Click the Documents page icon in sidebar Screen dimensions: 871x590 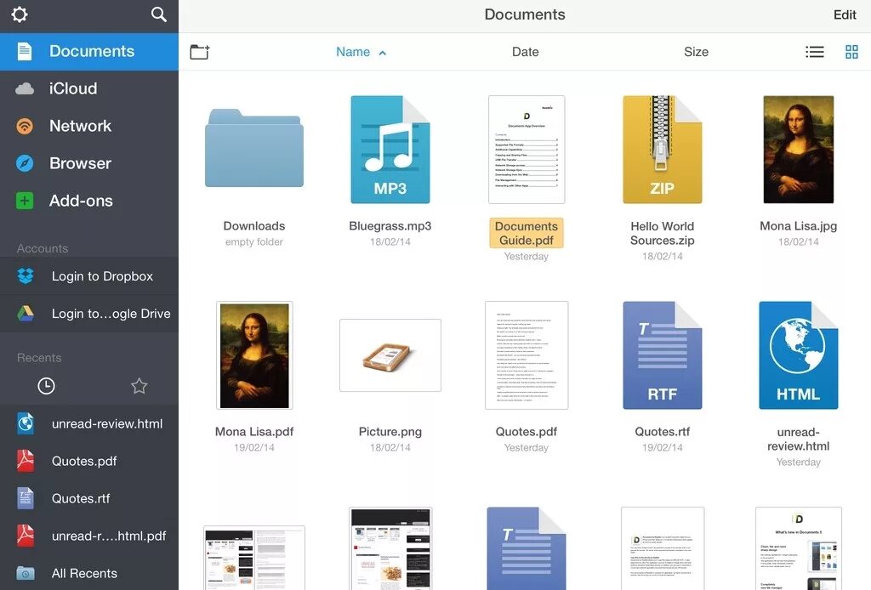(x=25, y=52)
